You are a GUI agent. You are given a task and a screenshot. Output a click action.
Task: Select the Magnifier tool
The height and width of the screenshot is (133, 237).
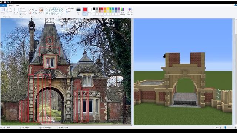click(x=36, y=13)
